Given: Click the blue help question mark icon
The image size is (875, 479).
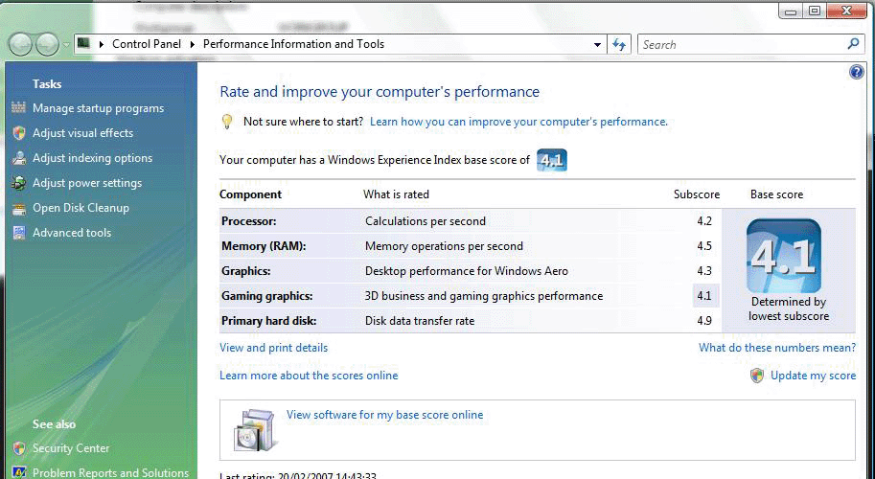Looking at the screenshot, I should pos(857,72).
